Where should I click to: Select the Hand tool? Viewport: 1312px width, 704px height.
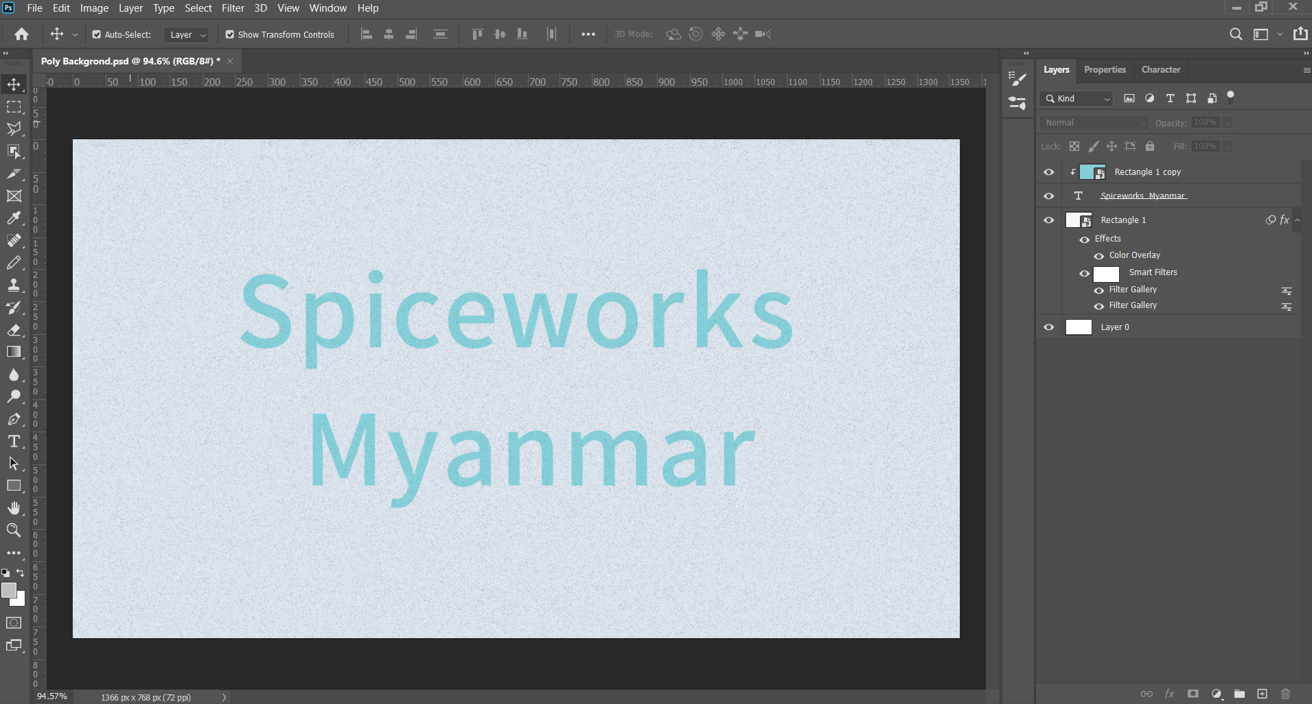point(14,508)
